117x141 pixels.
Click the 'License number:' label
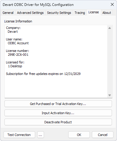17,51
